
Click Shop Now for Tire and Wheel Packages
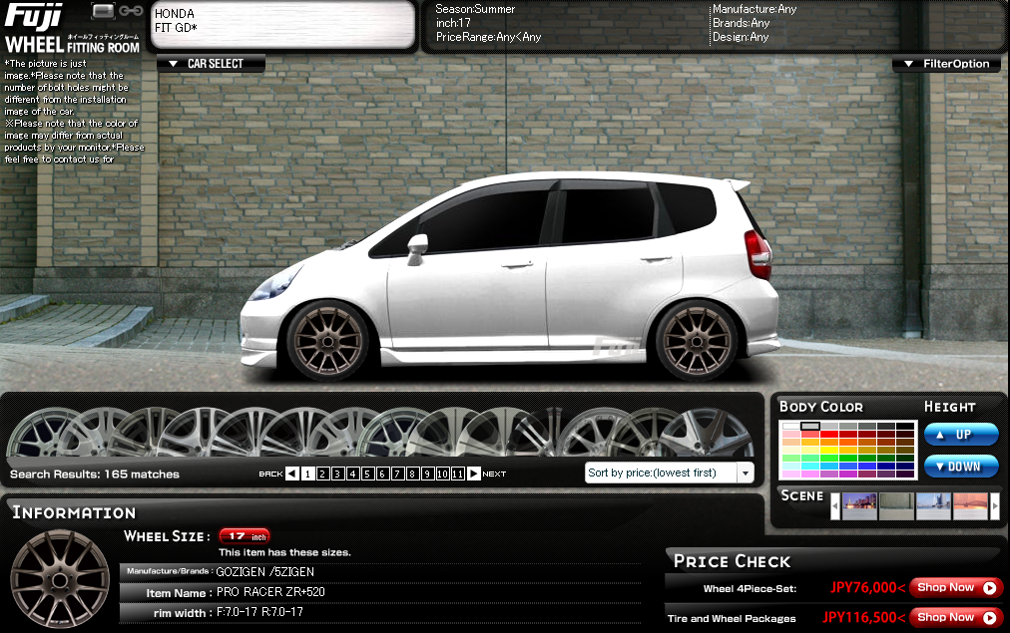pyautogui.click(x=956, y=618)
